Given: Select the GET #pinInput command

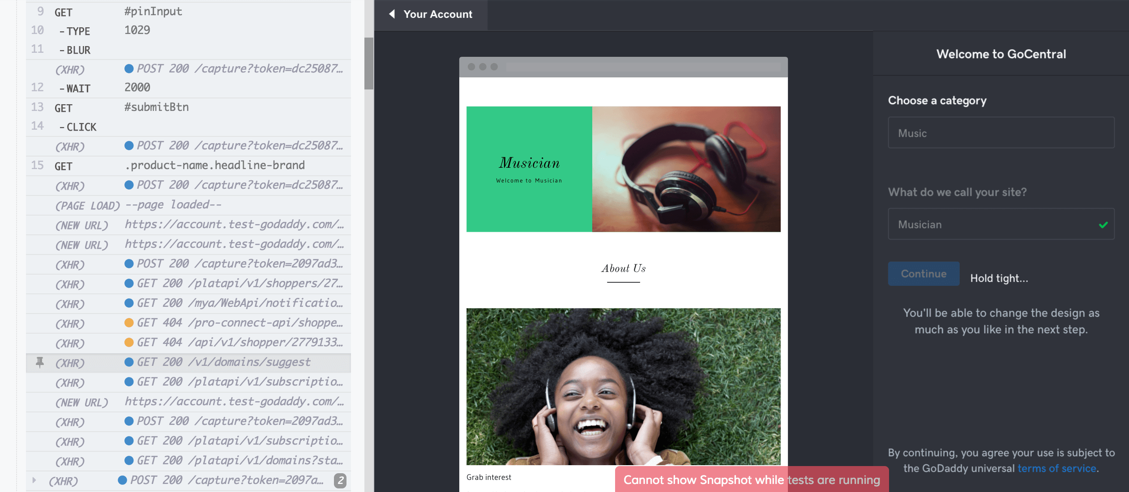Looking at the screenshot, I should pos(188,12).
